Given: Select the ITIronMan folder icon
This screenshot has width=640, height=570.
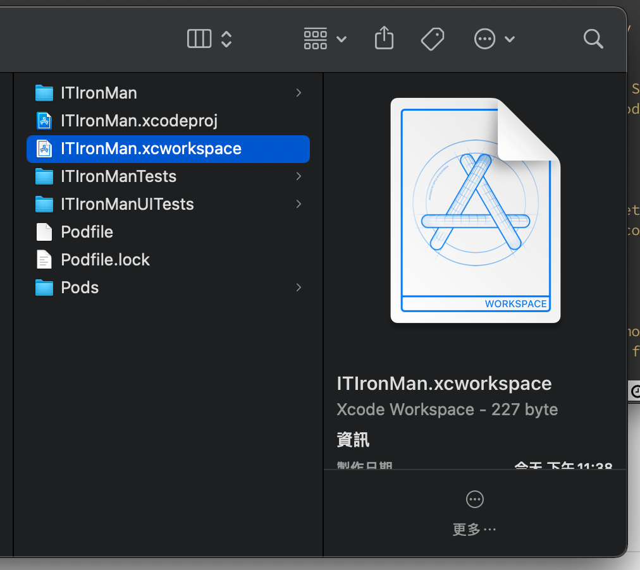Looking at the screenshot, I should [44, 93].
